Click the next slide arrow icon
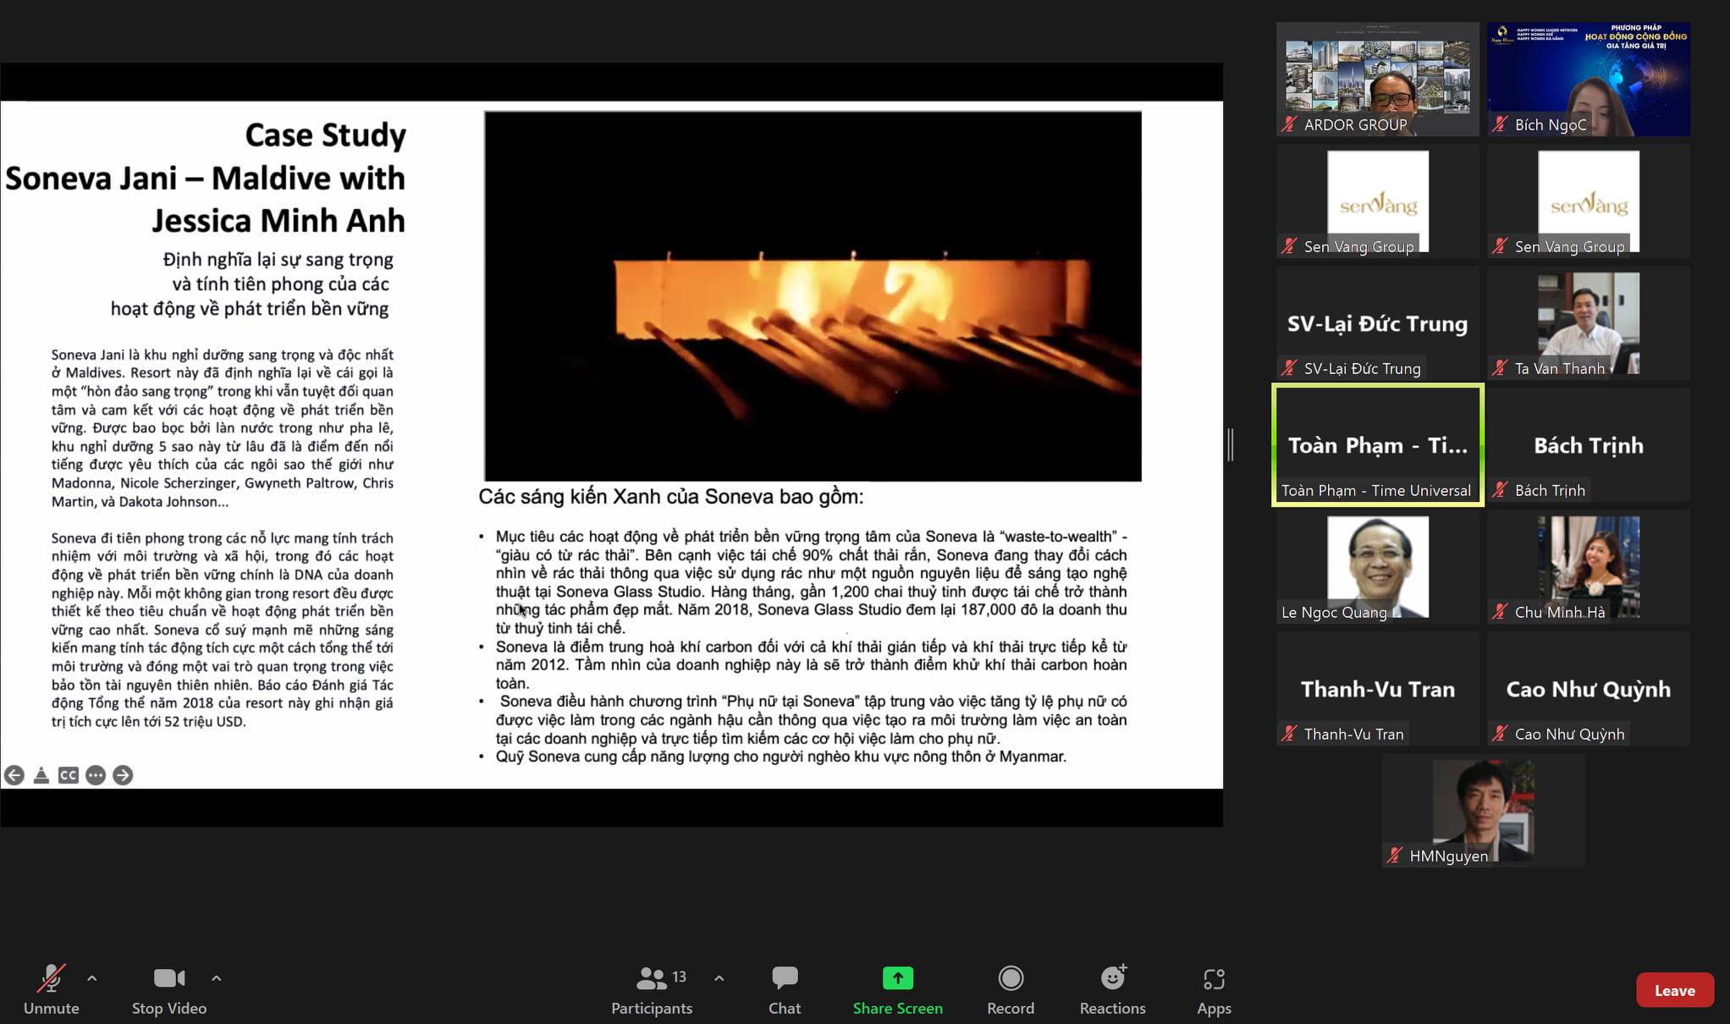 [123, 775]
